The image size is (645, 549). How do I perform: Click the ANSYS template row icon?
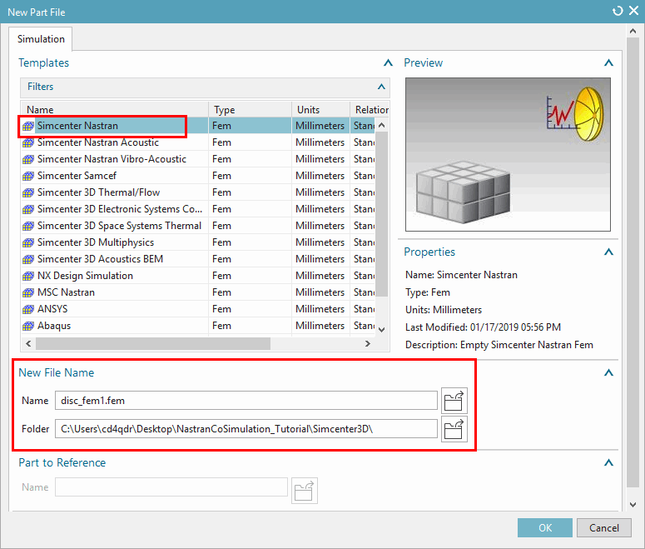(x=28, y=309)
